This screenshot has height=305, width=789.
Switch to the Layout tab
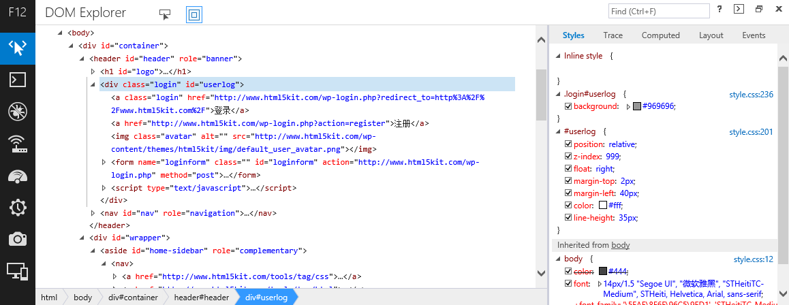pos(711,35)
